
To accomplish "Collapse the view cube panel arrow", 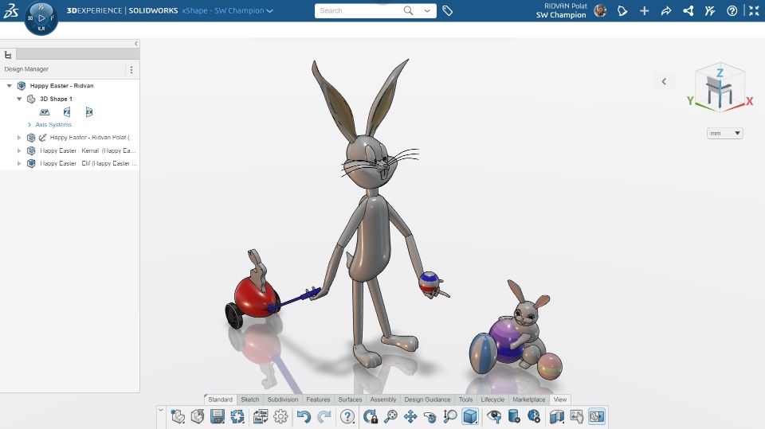I will point(664,81).
